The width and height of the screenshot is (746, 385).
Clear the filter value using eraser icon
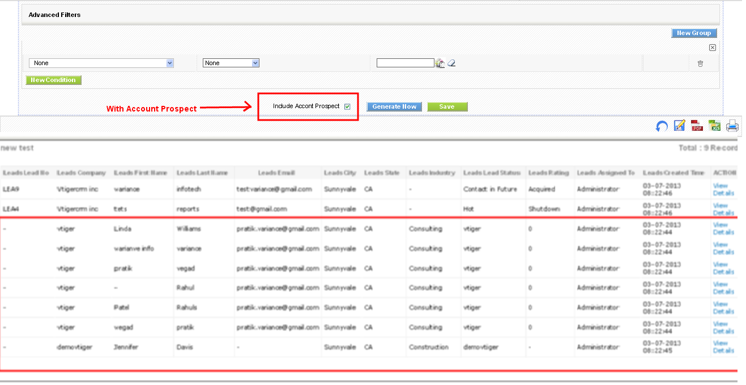451,63
